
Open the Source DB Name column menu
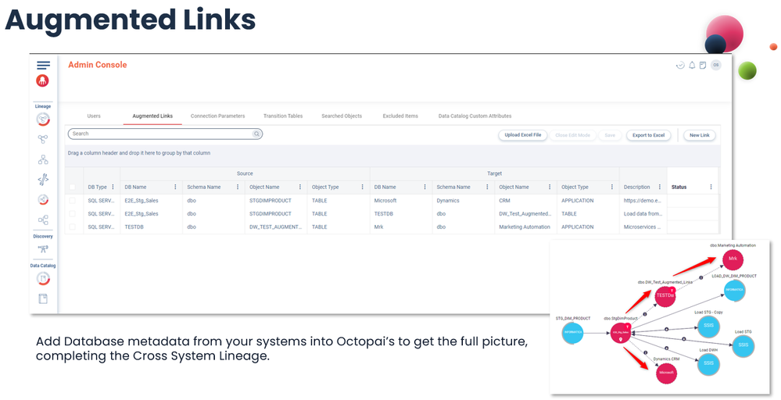[175, 187]
